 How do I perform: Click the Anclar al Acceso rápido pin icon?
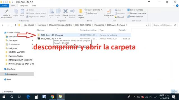7,11
